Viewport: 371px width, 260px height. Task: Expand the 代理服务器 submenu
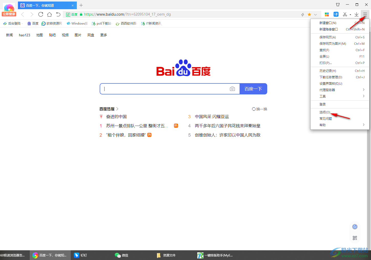click(339, 90)
